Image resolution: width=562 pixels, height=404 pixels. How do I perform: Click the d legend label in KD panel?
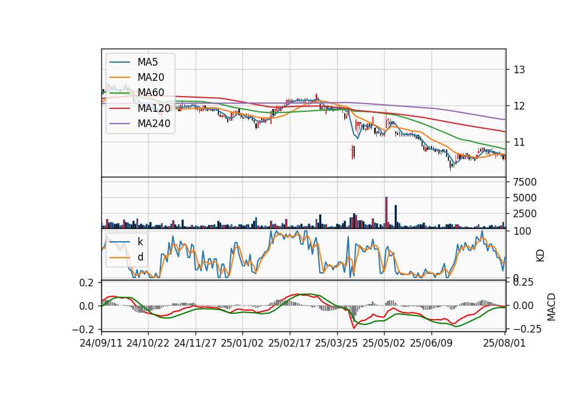coord(140,257)
